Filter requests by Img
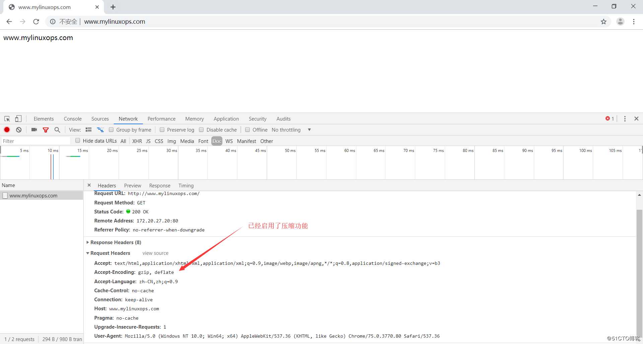This screenshot has width=643, height=344. tap(172, 141)
